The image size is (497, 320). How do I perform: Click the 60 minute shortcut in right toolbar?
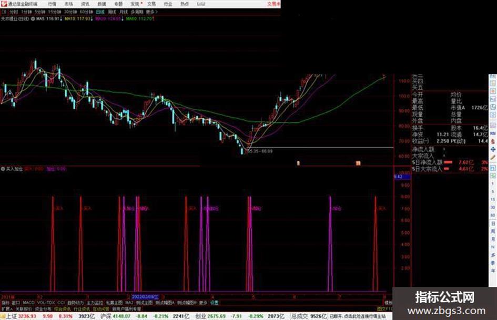point(493,215)
